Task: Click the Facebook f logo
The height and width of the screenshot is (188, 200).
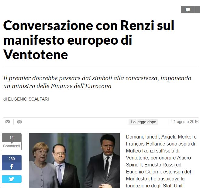Action: pyautogui.click(x=12, y=166)
